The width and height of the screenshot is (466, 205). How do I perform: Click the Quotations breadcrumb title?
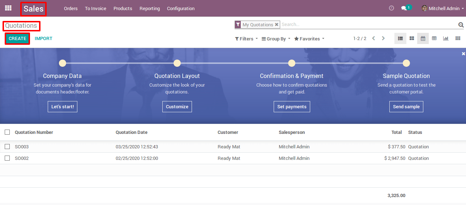[x=21, y=26]
